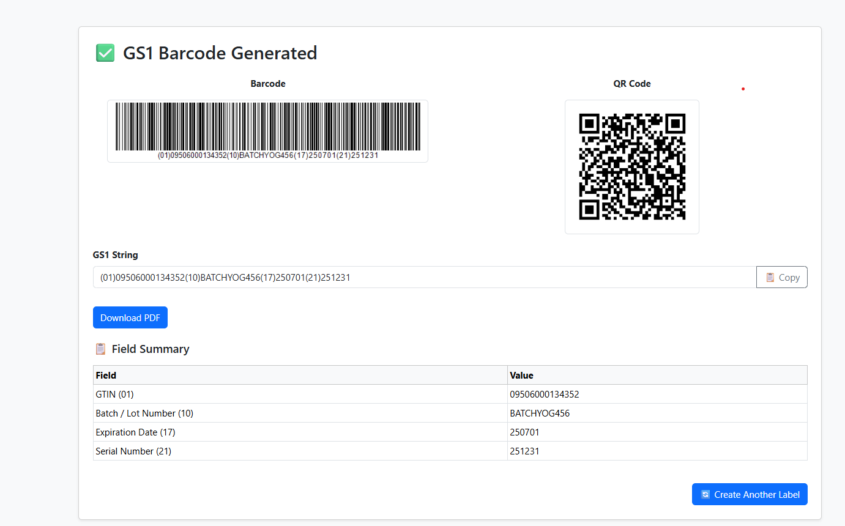Screen dimensions: 845x526
Task: Select the value '251231' in table
Action: pyautogui.click(x=524, y=451)
